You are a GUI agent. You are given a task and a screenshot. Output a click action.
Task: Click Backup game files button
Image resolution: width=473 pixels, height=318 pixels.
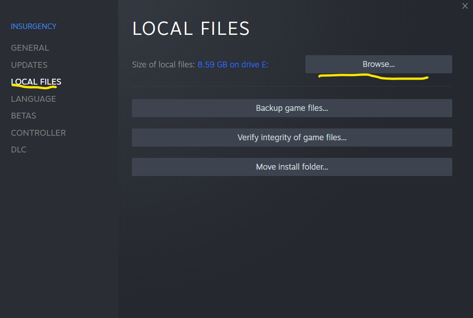(x=292, y=108)
